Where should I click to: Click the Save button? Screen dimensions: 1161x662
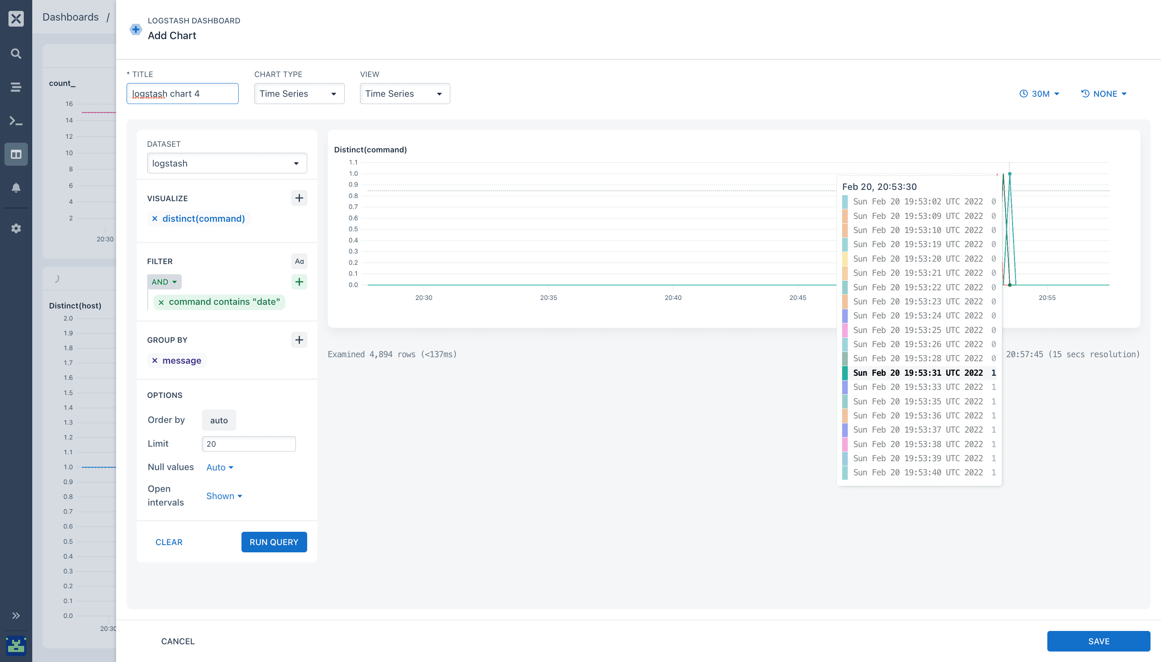click(1098, 641)
